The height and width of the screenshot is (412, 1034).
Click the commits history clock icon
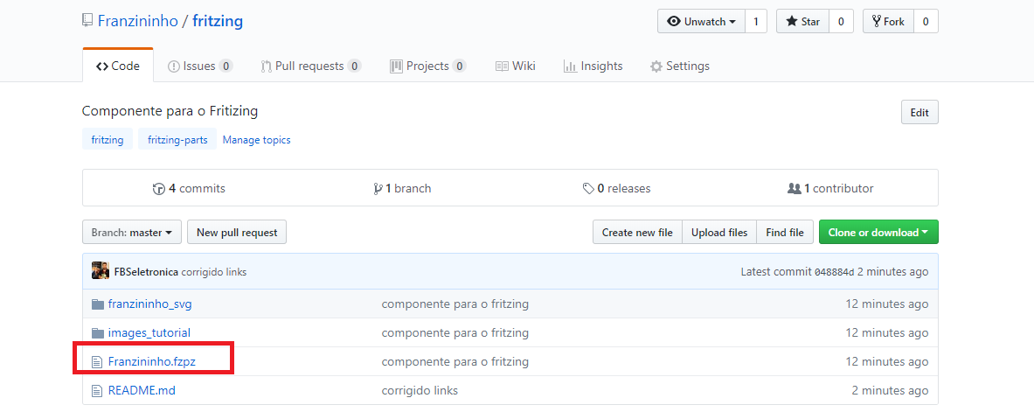(x=158, y=189)
